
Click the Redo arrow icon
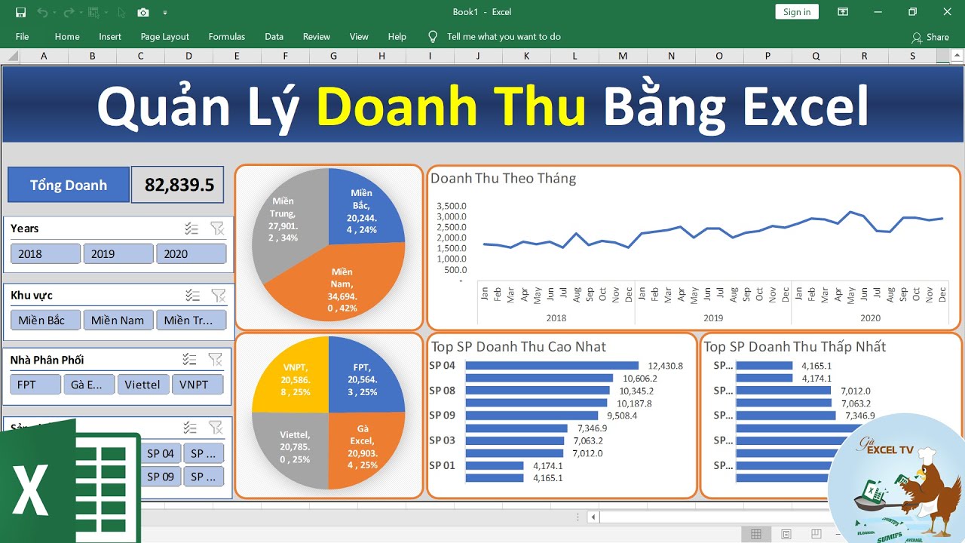tap(69, 12)
